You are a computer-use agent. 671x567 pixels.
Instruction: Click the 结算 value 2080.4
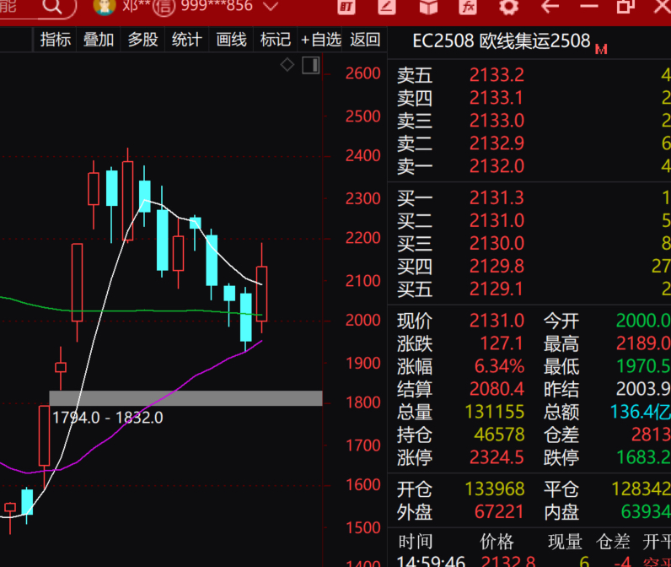(x=497, y=389)
